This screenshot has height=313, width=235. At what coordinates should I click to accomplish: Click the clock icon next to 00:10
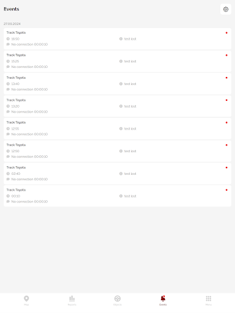coord(8,196)
